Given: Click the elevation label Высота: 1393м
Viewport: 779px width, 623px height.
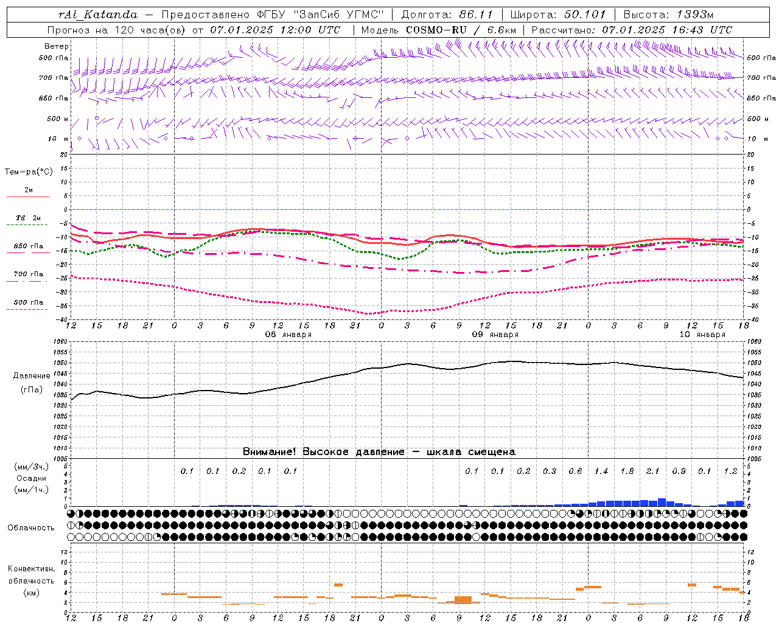Looking at the screenshot, I should tap(668, 15).
